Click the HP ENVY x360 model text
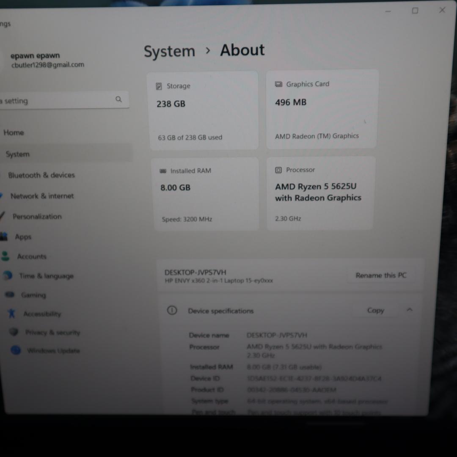Image resolution: width=457 pixels, height=457 pixels. (x=219, y=281)
